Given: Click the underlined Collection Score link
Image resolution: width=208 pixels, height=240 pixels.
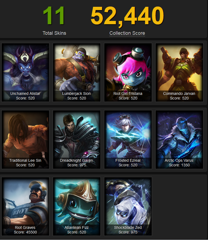Looking at the screenshot, I should 127,33.
